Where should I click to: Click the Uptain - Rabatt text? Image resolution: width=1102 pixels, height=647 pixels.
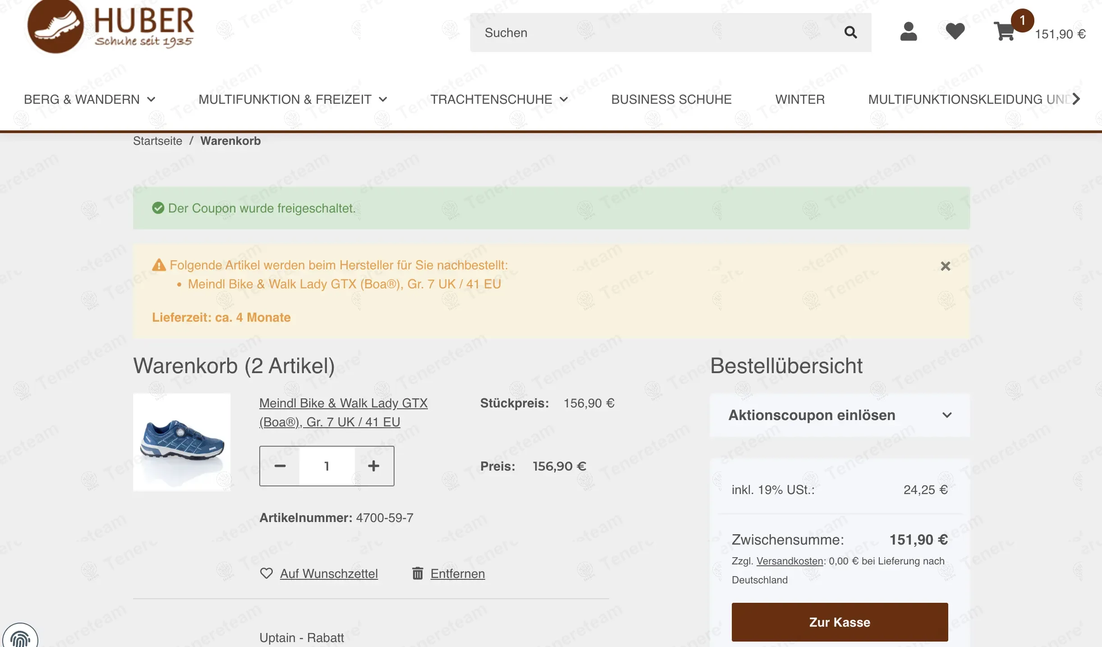click(302, 638)
